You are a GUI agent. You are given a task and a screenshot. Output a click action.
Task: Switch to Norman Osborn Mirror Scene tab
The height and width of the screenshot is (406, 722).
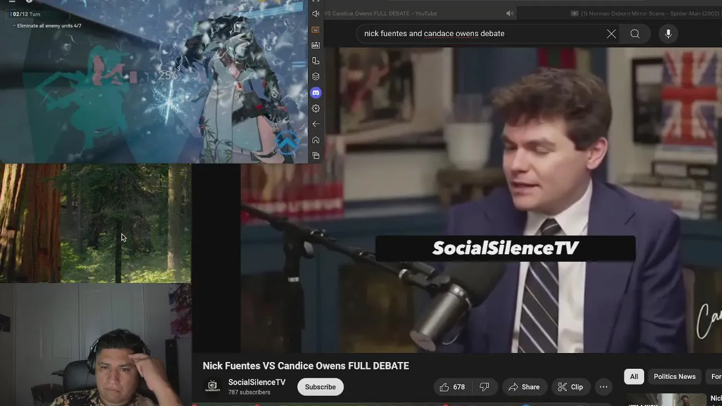pos(646,14)
